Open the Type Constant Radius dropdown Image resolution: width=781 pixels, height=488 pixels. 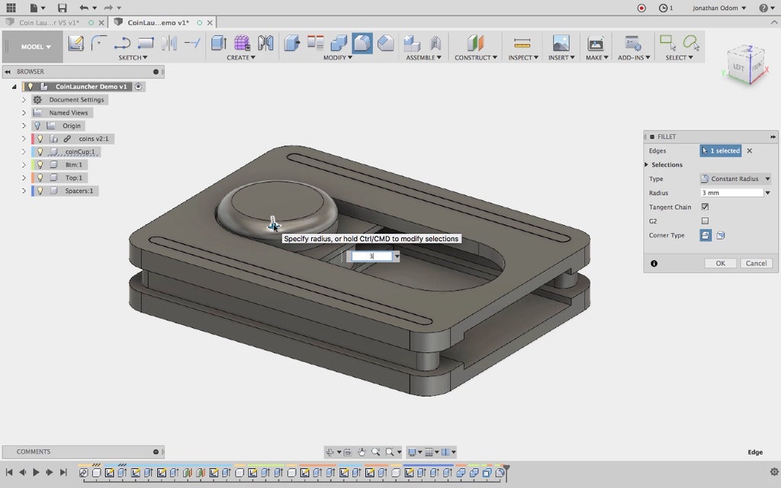click(735, 179)
